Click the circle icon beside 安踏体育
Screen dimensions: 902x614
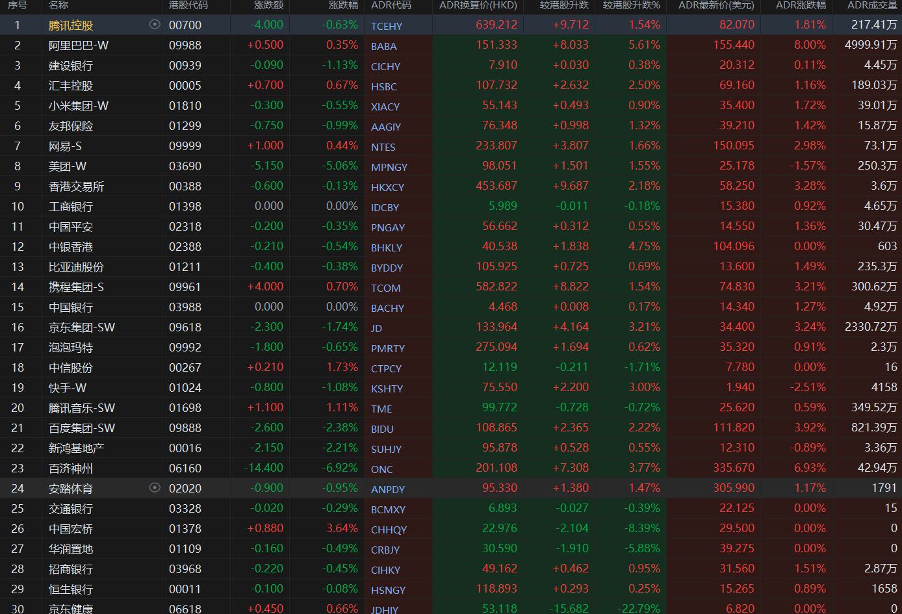(x=155, y=488)
